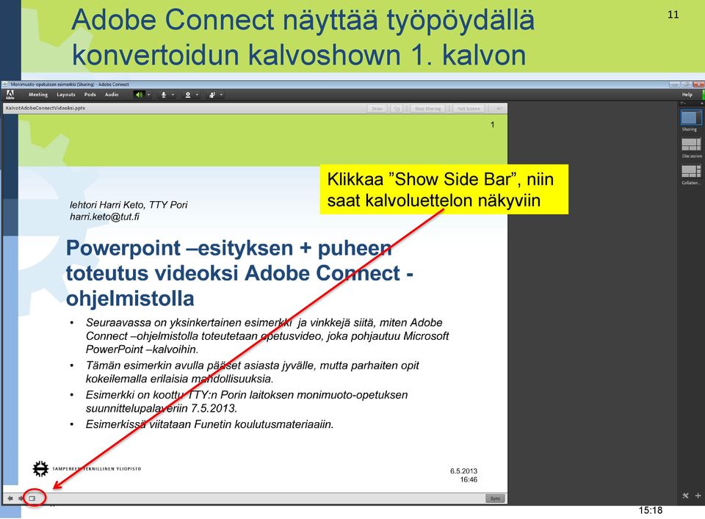Open the Pods menu
The height and width of the screenshot is (519, 705).
(90, 95)
